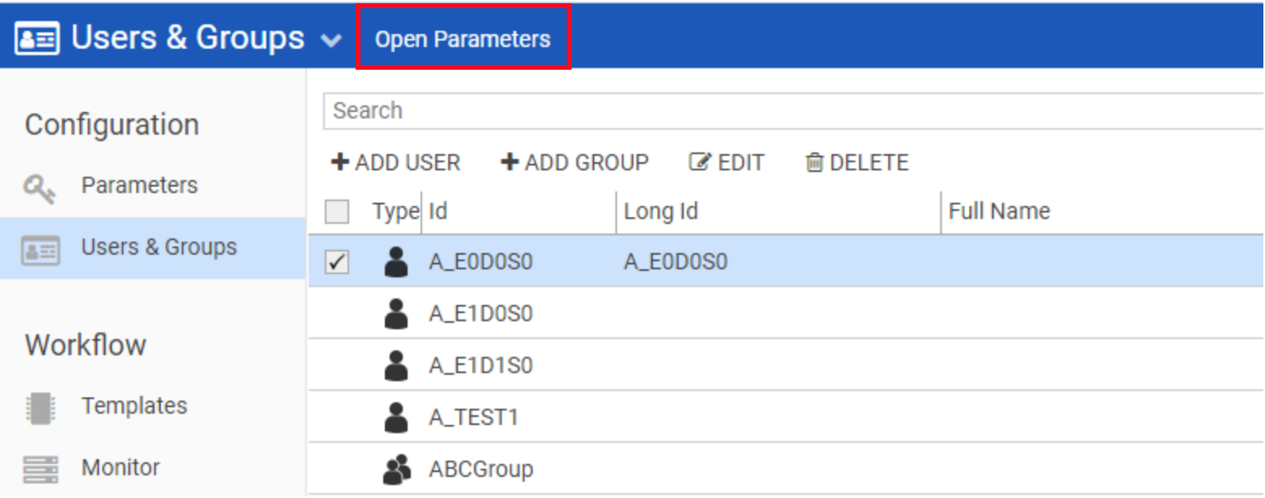Click the group icon for ABCGroup
The width and height of the screenshot is (1265, 498).
point(395,470)
